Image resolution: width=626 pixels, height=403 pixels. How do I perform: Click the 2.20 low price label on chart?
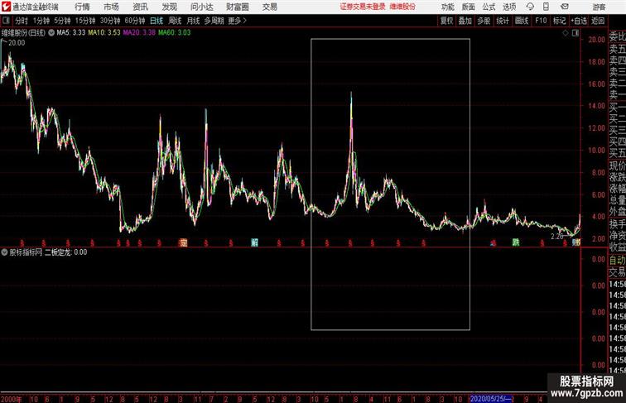pos(557,237)
